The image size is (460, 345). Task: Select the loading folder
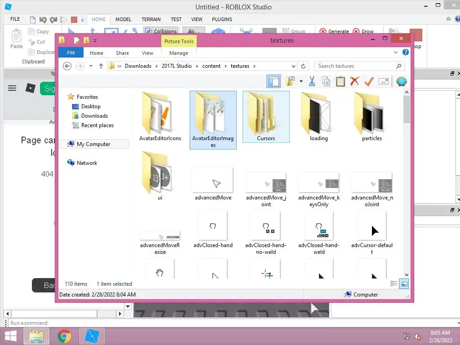(319, 117)
